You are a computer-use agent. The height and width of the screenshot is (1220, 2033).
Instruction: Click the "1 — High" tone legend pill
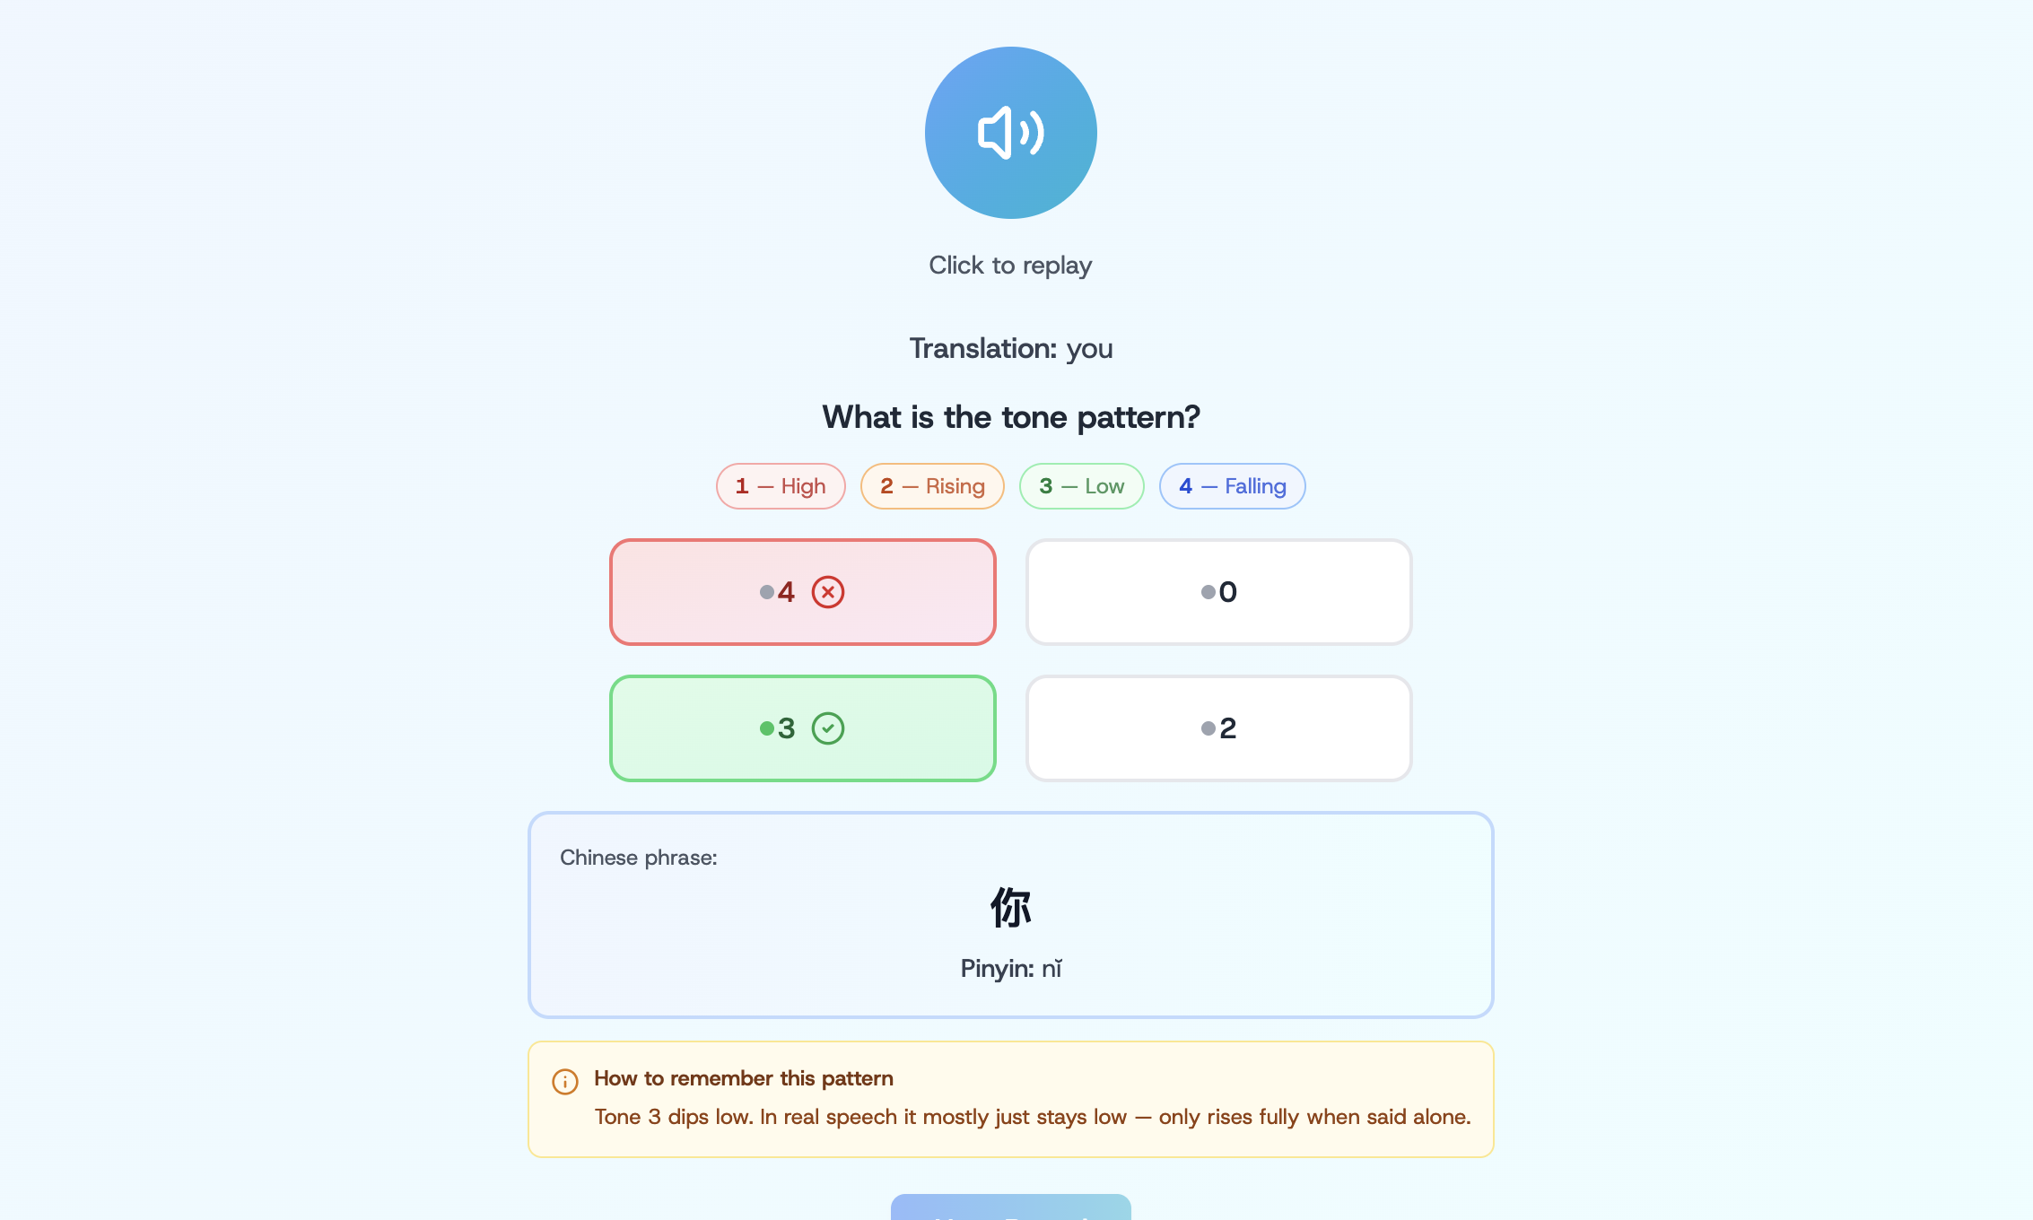[781, 486]
